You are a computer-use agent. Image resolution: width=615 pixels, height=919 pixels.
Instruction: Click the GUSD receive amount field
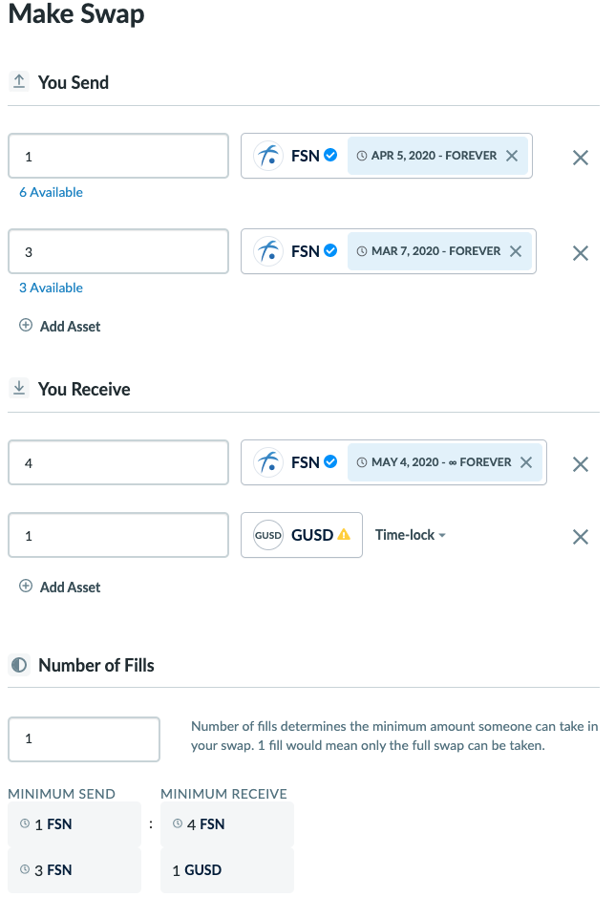pyautogui.click(x=118, y=536)
